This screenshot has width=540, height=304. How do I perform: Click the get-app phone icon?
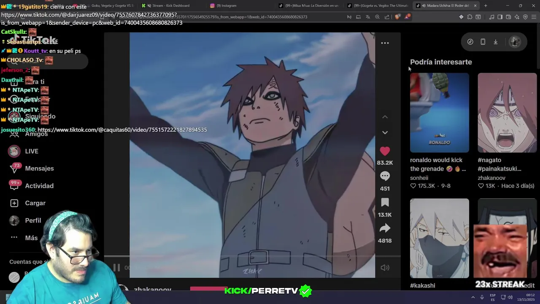point(483,42)
